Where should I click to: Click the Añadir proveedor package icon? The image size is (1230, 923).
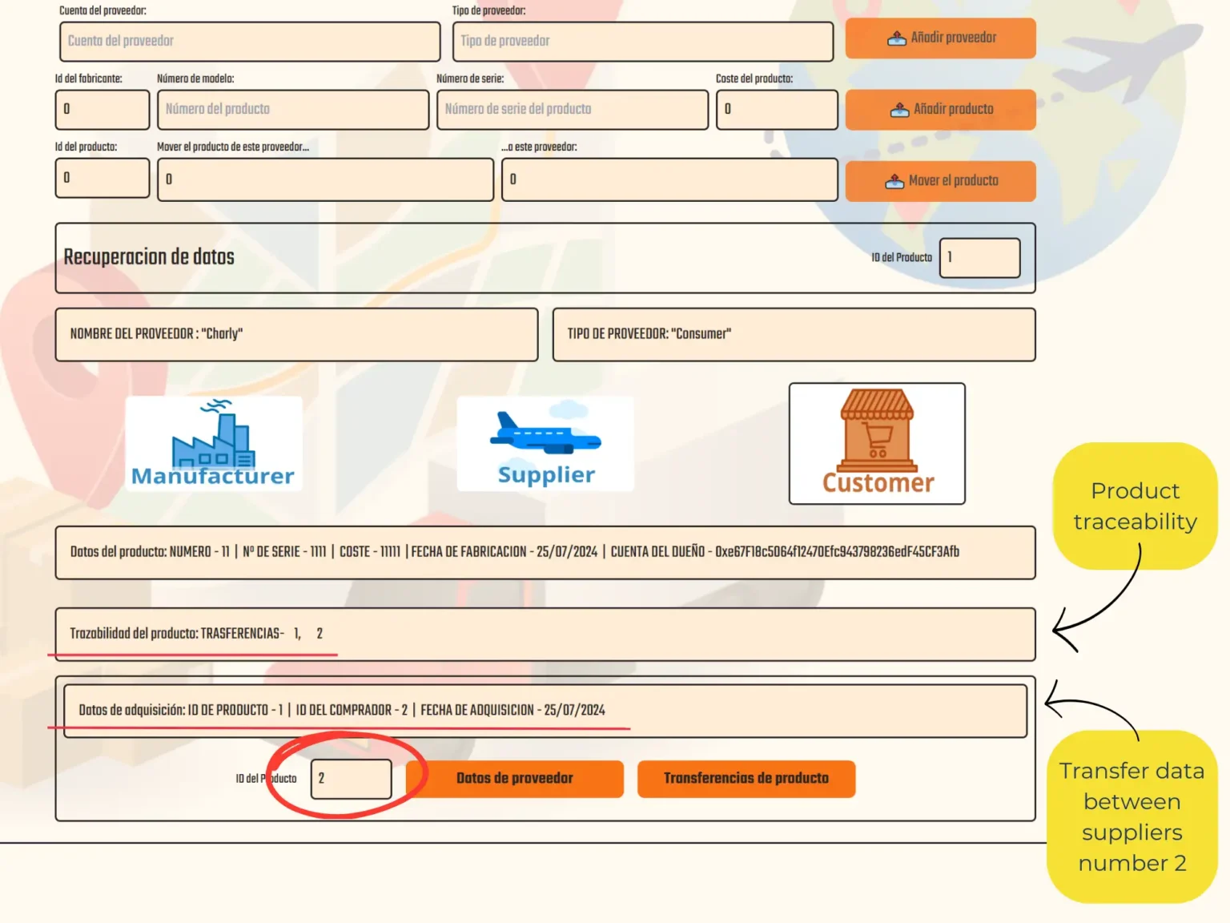[x=898, y=37]
